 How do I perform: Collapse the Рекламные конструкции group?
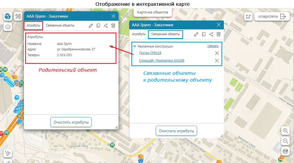point(135,46)
